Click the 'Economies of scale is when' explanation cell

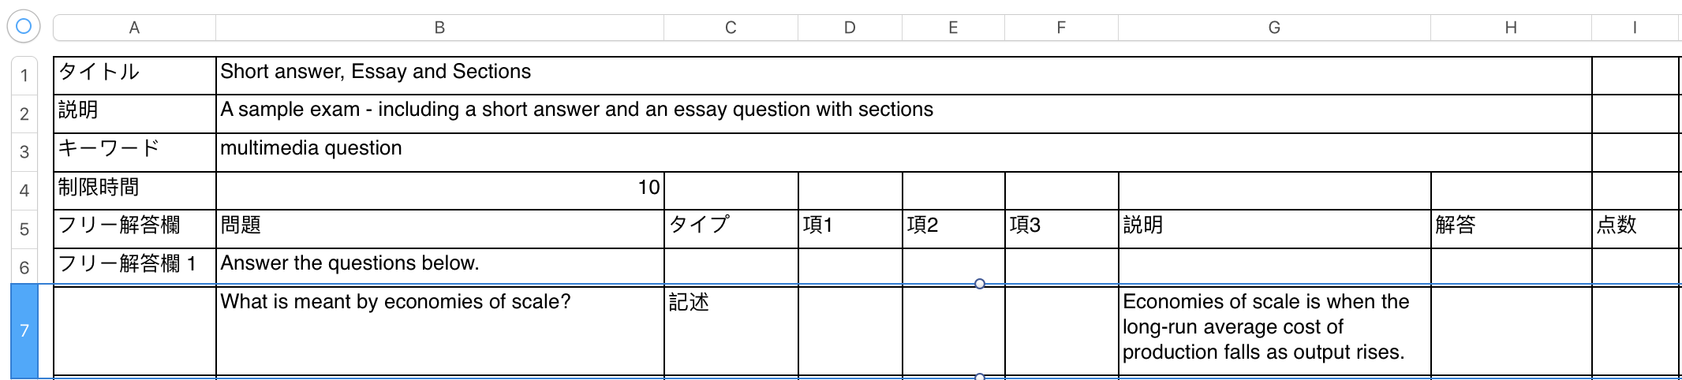tap(1274, 330)
